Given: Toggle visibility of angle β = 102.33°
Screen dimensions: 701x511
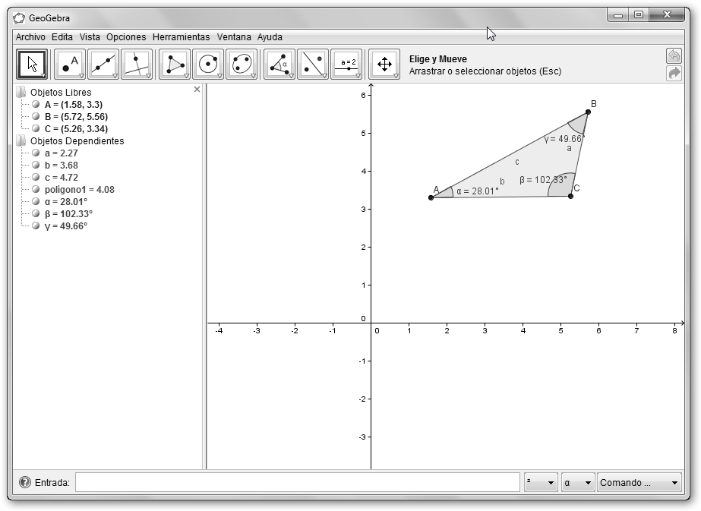Looking at the screenshot, I should (x=36, y=214).
